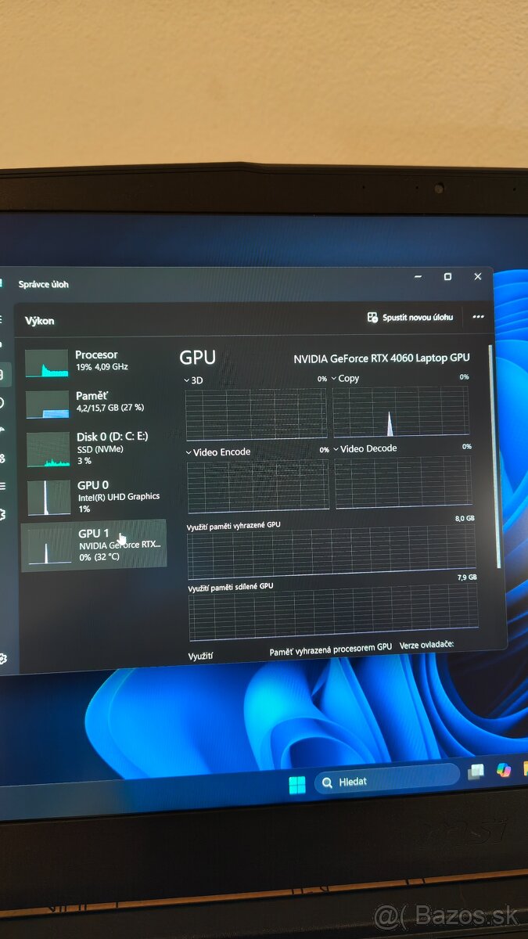The width and height of the screenshot is (528, 939).
Task: Click the Hledat taskbar search field
Action: click(x=387, y=779)
